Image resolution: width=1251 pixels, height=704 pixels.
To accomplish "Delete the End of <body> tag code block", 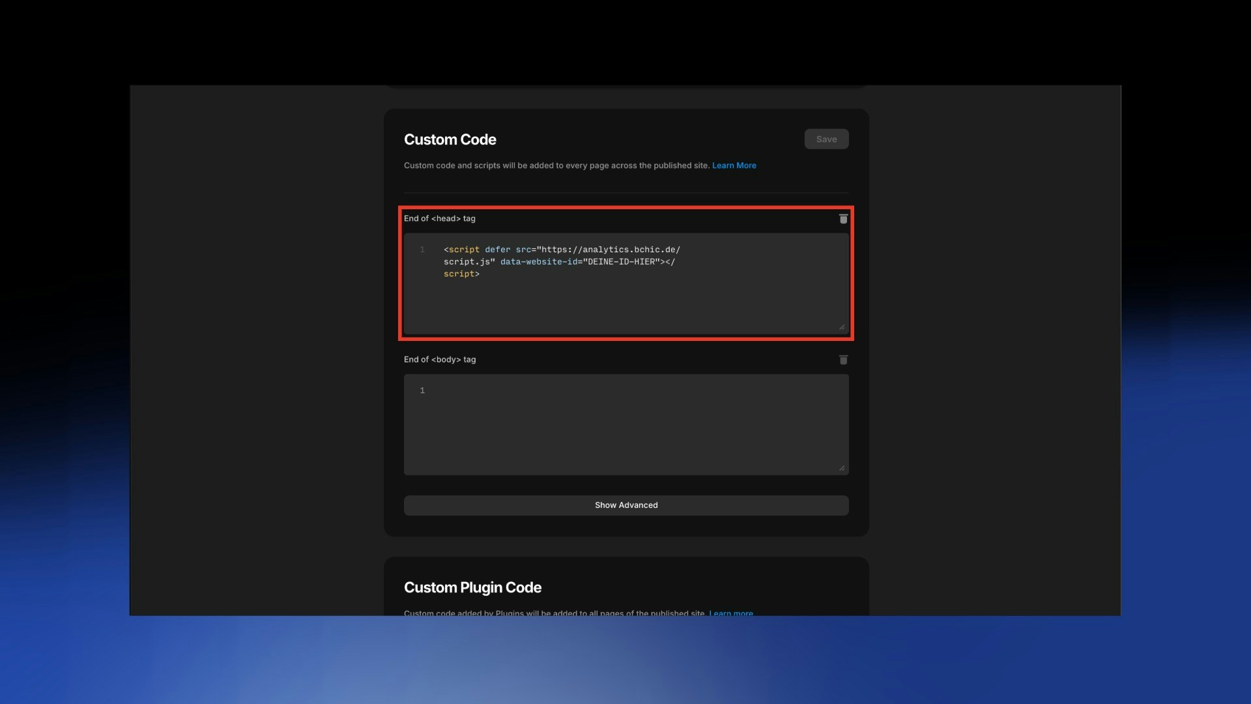I will (x=842, y=359).
